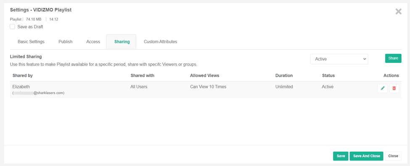The height and width of the screenshot is (166, 410).
Task: Click the Shared by column header
Action: [22, 75]
